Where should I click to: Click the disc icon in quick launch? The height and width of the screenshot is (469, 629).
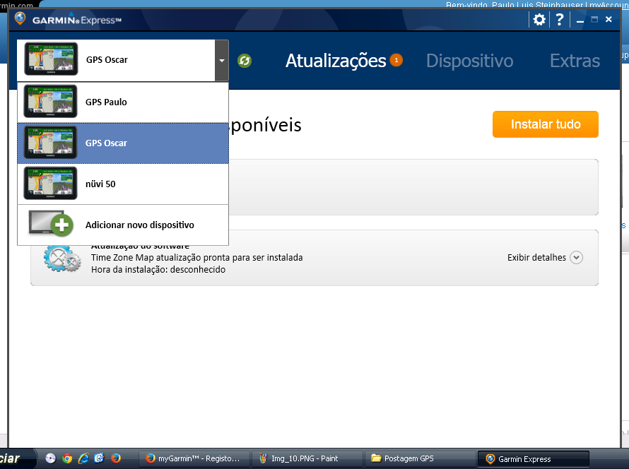tap(51, 458)
